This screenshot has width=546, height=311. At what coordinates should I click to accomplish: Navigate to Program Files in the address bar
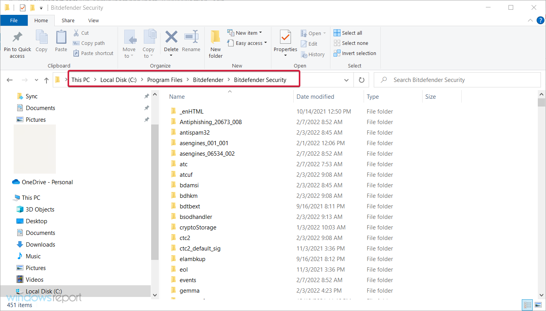point(165,80)
